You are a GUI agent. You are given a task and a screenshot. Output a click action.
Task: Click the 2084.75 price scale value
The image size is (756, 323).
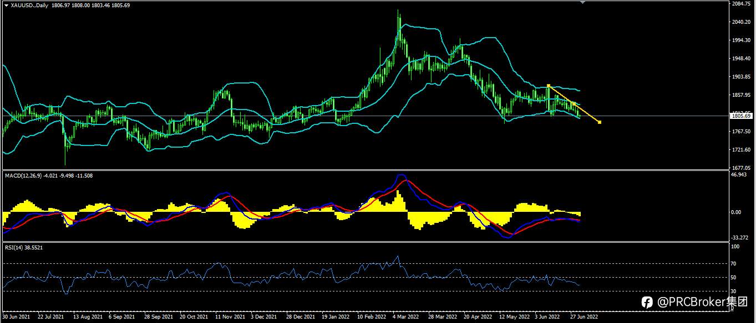point(742,4)
